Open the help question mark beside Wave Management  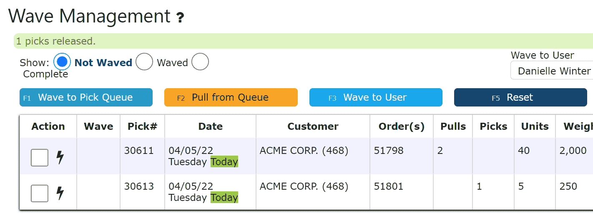(180, 17)
